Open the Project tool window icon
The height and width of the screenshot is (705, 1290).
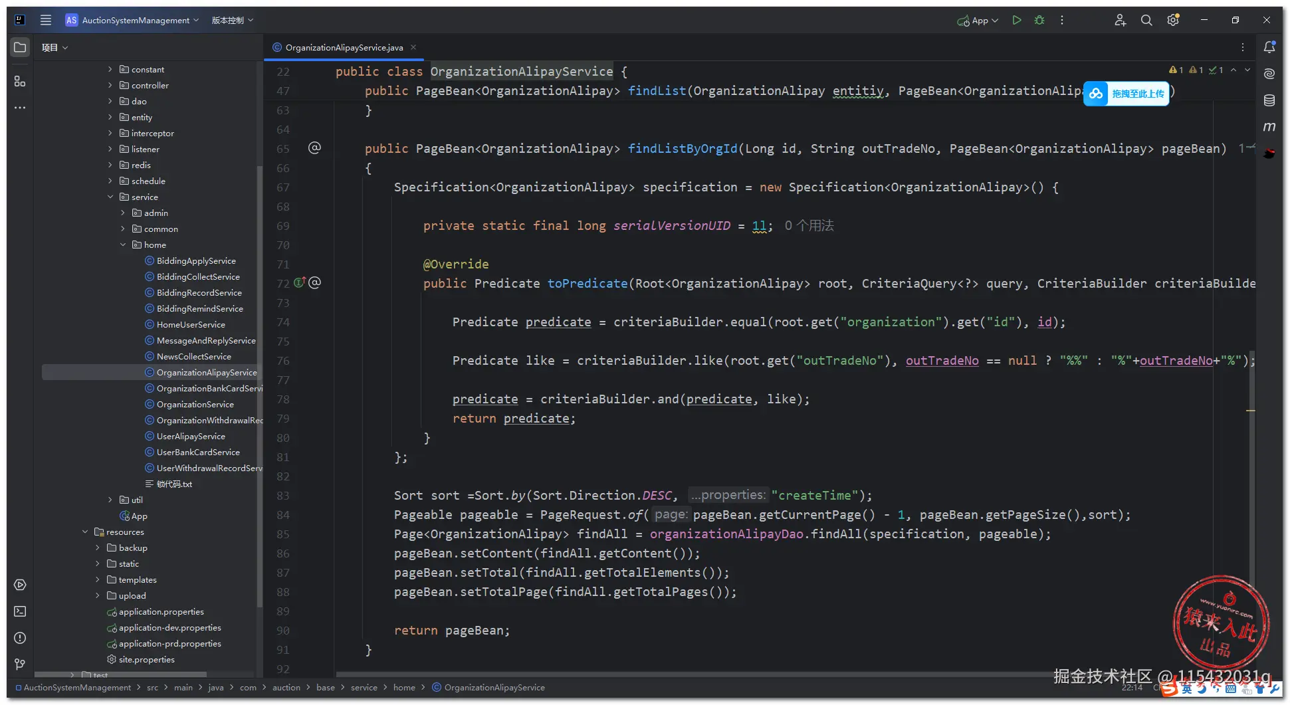coord(20,47)
